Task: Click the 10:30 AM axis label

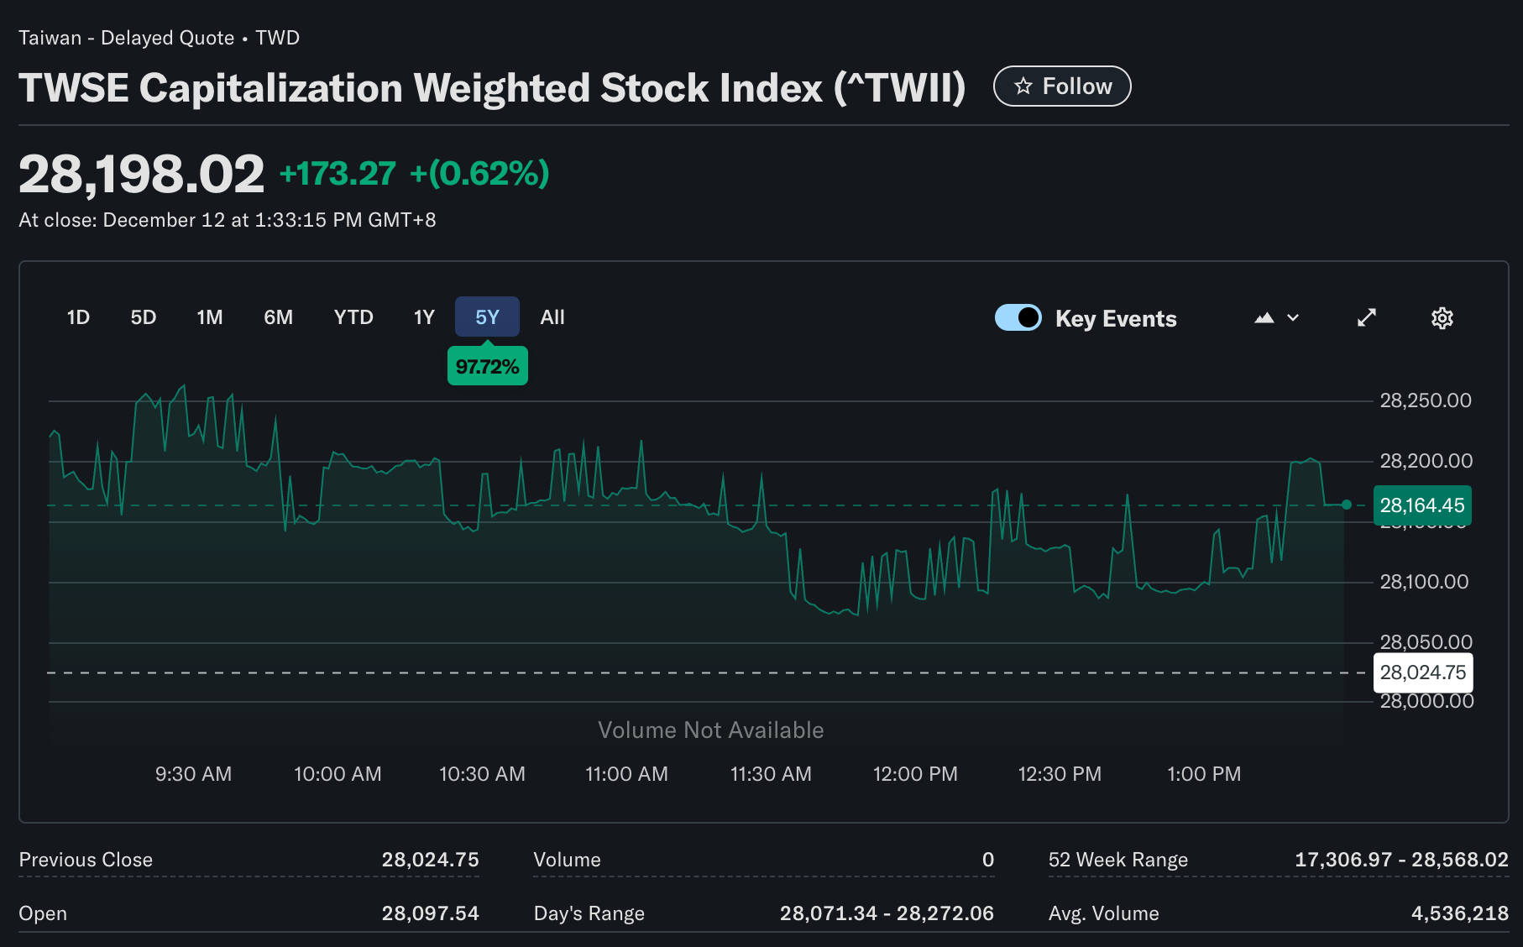Action: pos(482,774)
